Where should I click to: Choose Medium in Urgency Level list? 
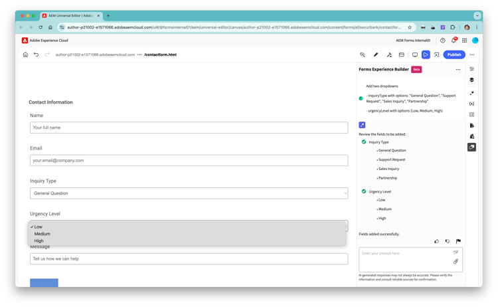[x=187, y=234]
